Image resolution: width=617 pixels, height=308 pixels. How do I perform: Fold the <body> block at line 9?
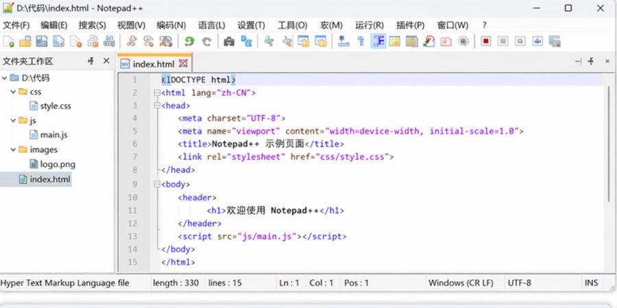point(158,184)
